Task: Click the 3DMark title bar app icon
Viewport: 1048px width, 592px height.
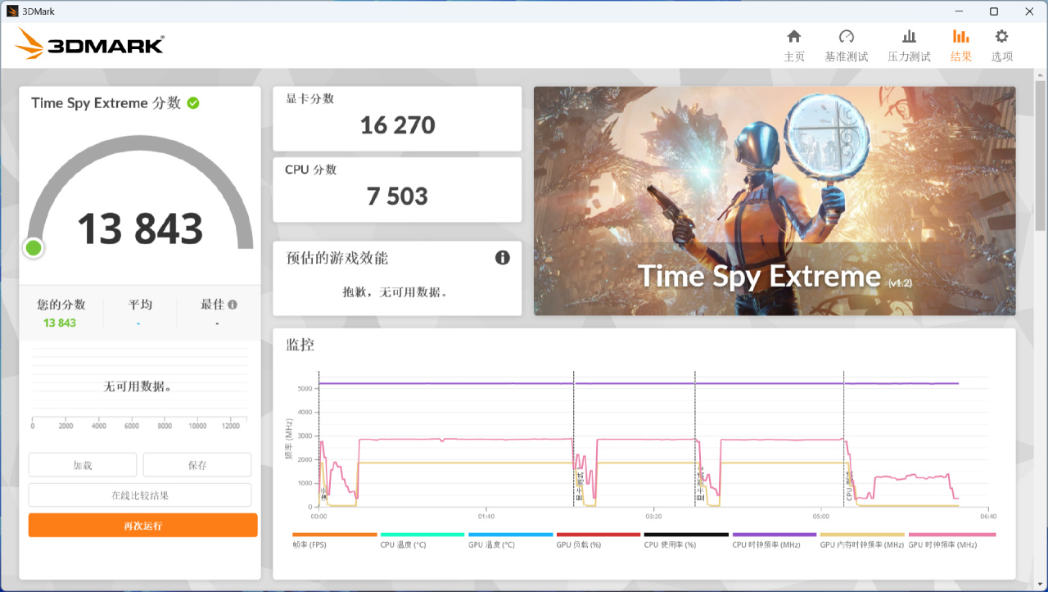Action: [x=12, y=11]
